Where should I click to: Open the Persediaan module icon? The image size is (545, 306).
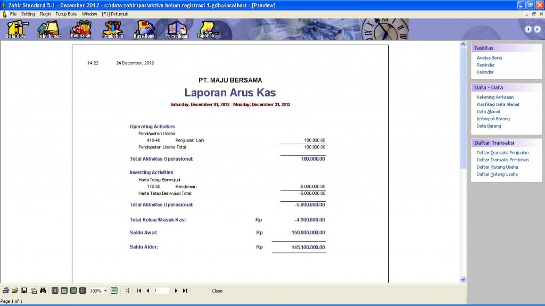click(177, 29)
